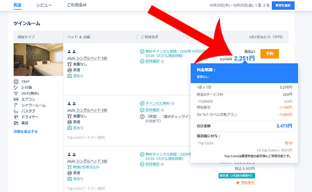312x192 pixels.
Task: Click 詳細を表示する link
Action: [26, 131]
